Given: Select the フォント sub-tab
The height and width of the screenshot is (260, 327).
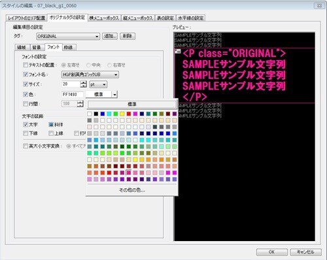Looking at the screenshot, I should pyautogui.click(x=54, y=47).
